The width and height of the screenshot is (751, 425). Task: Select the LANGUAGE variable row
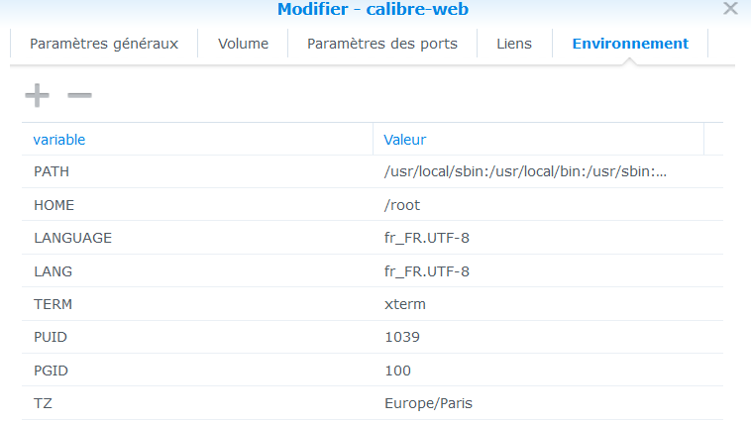click(x=72, y=238)
